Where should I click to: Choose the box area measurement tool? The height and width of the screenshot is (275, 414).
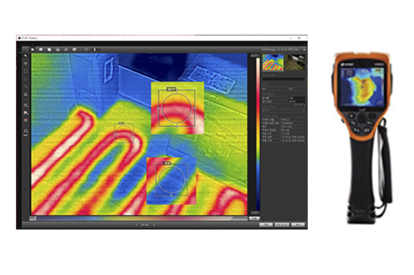click(x=26, y=72)
